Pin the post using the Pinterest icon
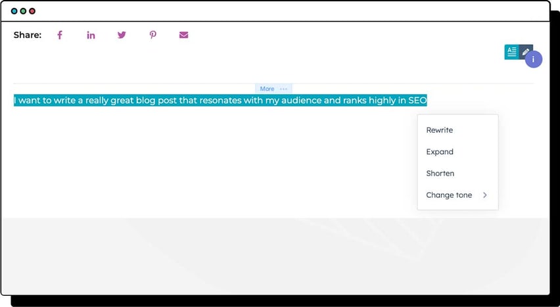This screenshot has height=307, width=560. tap(153, 35)
